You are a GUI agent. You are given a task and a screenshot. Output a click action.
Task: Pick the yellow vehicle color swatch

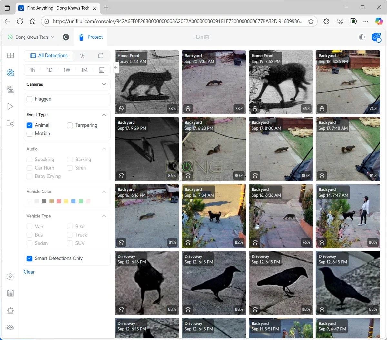[66, 201]
